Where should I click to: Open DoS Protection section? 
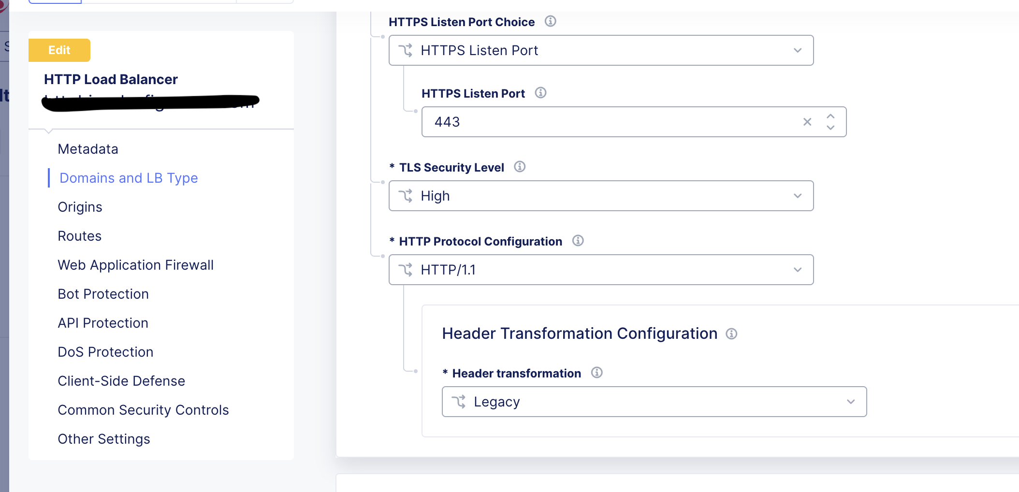click(x=105, y=352)
